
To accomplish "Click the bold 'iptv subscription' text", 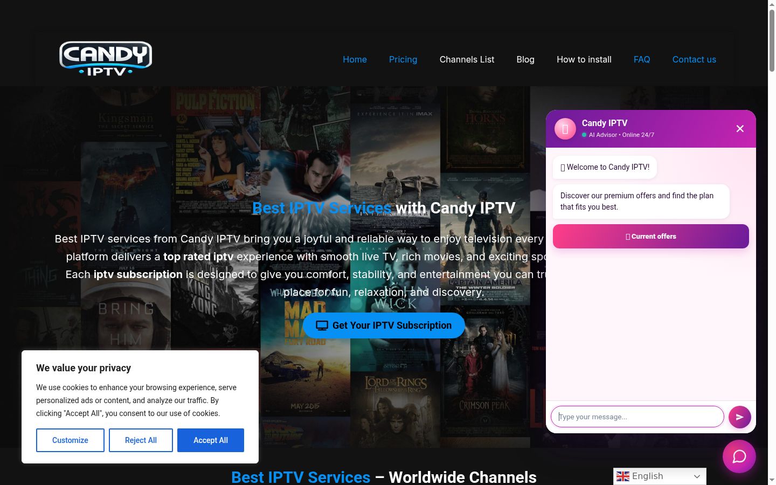I will click(x=138, y=274).
